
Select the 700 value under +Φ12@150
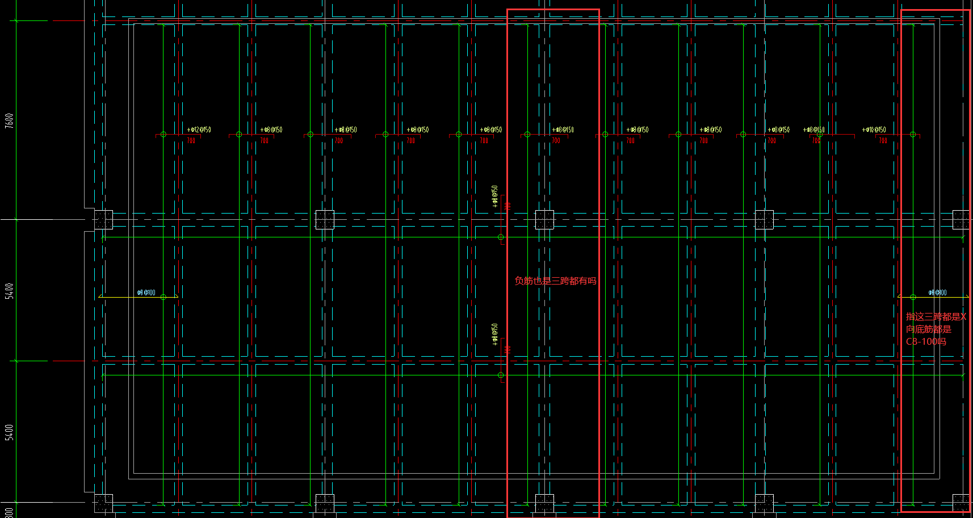click(191, 140)
